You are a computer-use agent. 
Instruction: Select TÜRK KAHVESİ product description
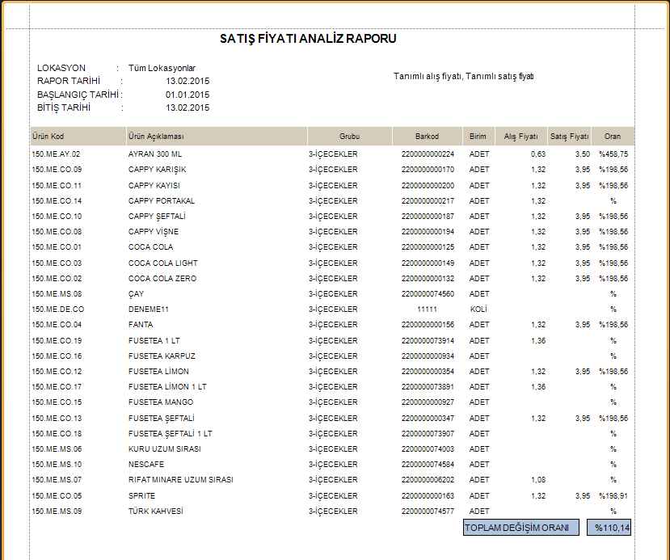pos(155,512)
